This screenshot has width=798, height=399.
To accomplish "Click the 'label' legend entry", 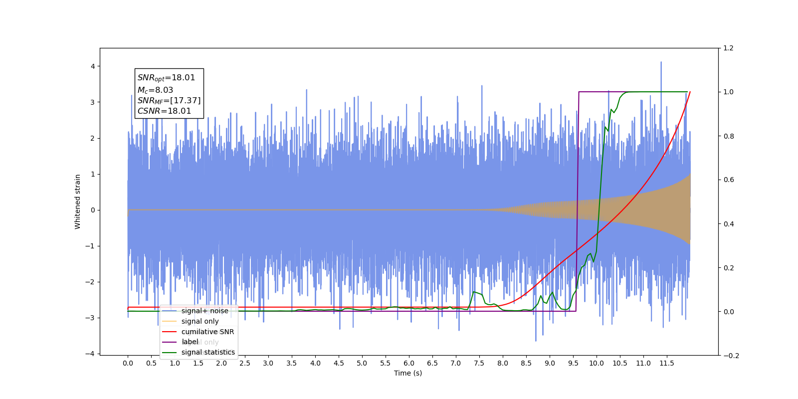I will point(181,342).
